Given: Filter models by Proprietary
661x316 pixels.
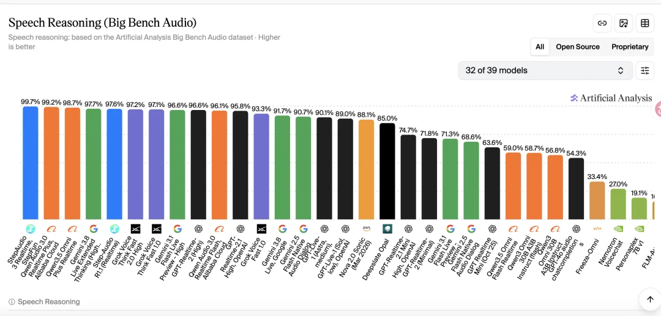Looking at the screenshot, I should (630, 46).
